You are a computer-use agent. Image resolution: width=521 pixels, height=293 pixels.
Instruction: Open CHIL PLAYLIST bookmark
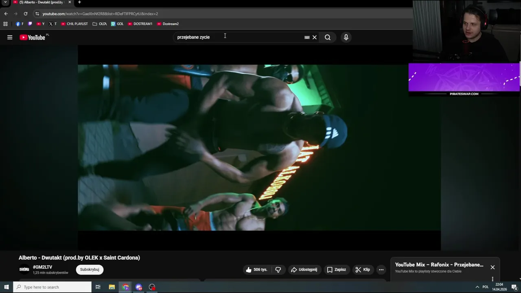(74, 24)
